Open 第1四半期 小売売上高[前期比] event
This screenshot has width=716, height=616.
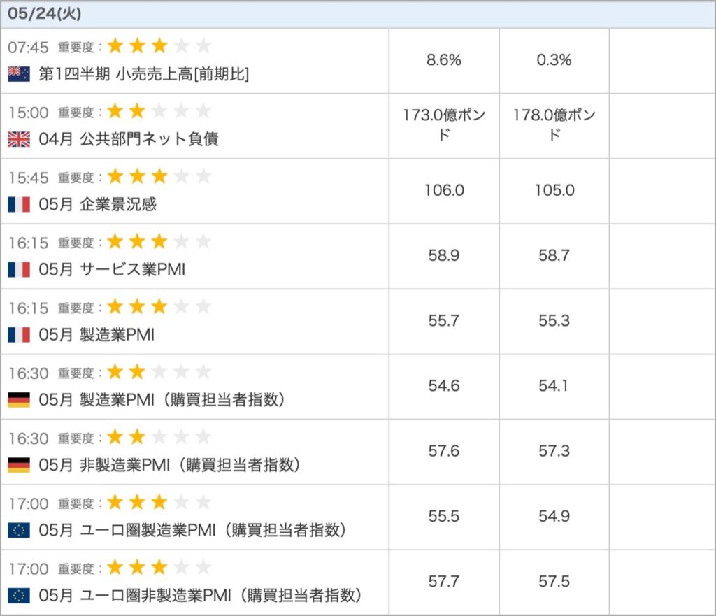point(144,74)
